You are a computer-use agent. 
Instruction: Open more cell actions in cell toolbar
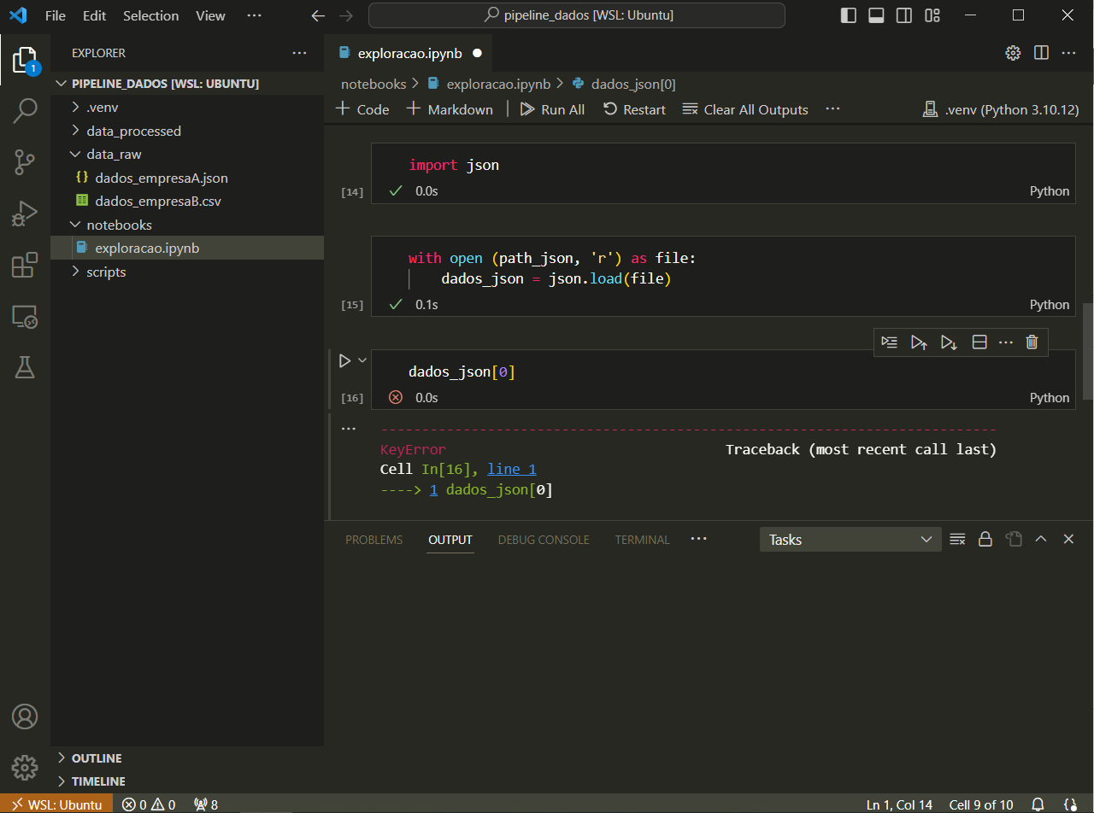[x=1006, y=342]
